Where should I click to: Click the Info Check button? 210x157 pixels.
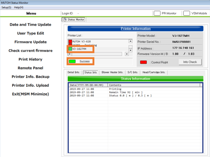(x=190, y=62)
